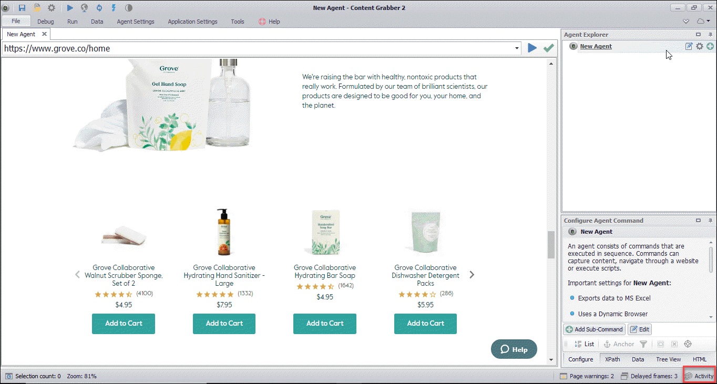
Task: Toggle the half-circle contrast icon in toolbar
Action: pyautogui.click(x=128, y=8)
